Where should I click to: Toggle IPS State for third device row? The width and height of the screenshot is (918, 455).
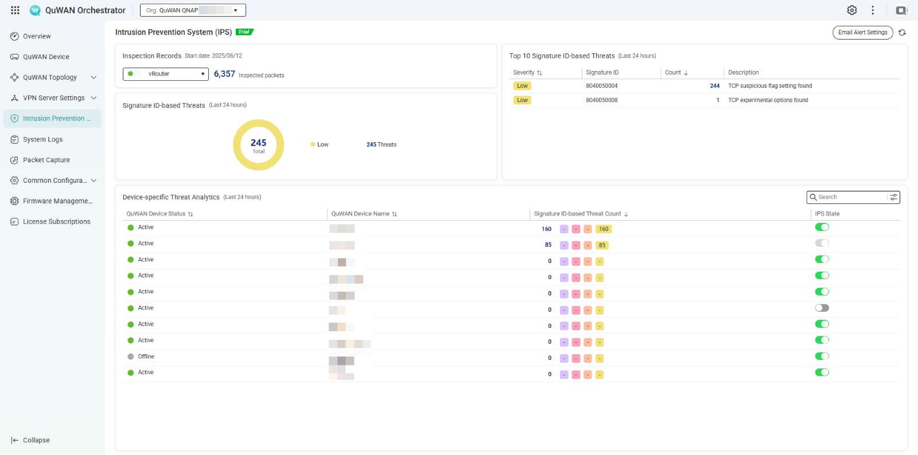[x=822, y=259]
